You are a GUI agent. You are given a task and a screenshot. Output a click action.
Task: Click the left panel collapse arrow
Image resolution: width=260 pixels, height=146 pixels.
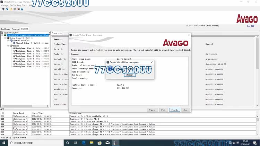tap(50, 33)
